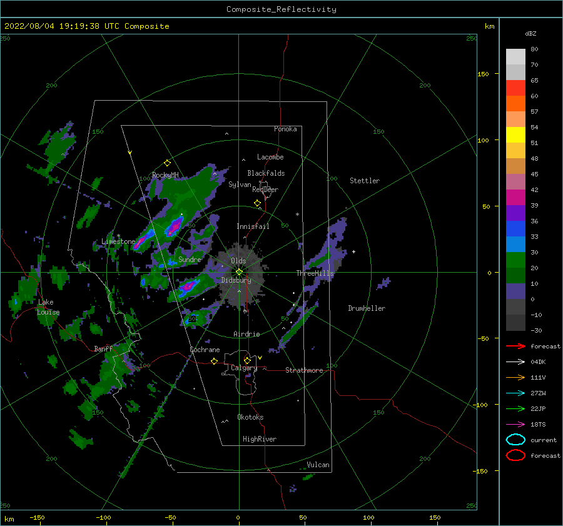
Task: Click the Lake Louise label
Action: point(48,307)
